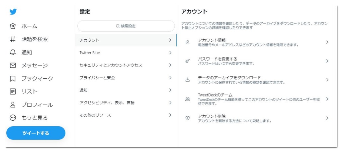Viewport: 342px width, 152px height.
Task: Open the もっと見る more menu icon
Action: pos(13,118)
